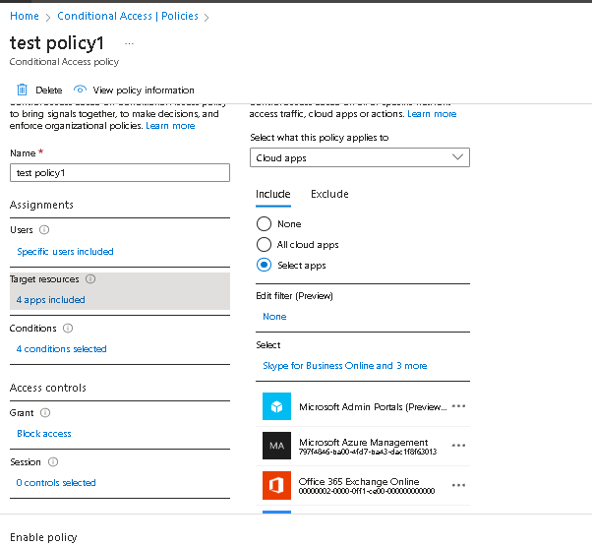Open Skype for Business Online and 3 more
Image resolution: width=592 pixels, height=546 pixels.
(x=345, y=366)
